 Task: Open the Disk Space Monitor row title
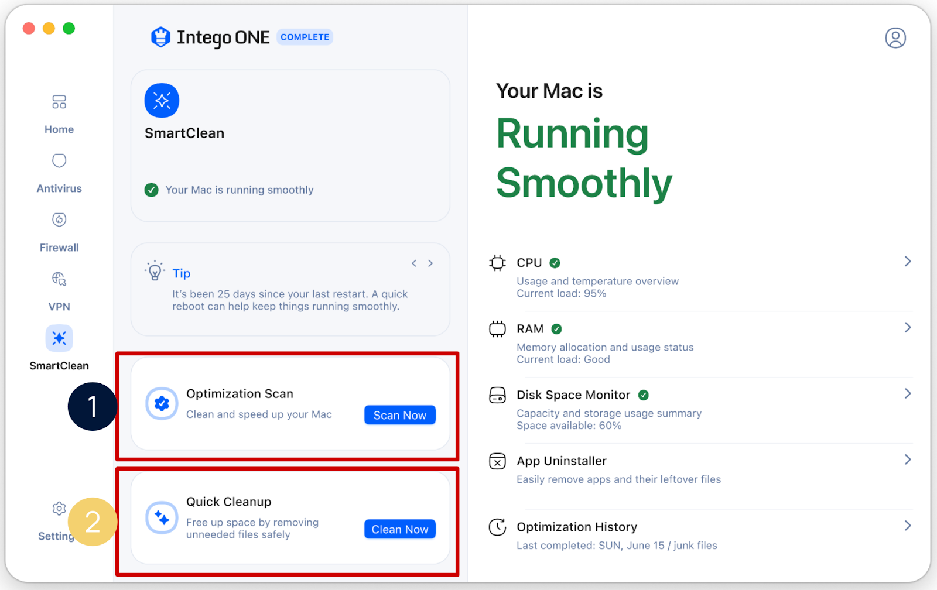click(573, 395)
